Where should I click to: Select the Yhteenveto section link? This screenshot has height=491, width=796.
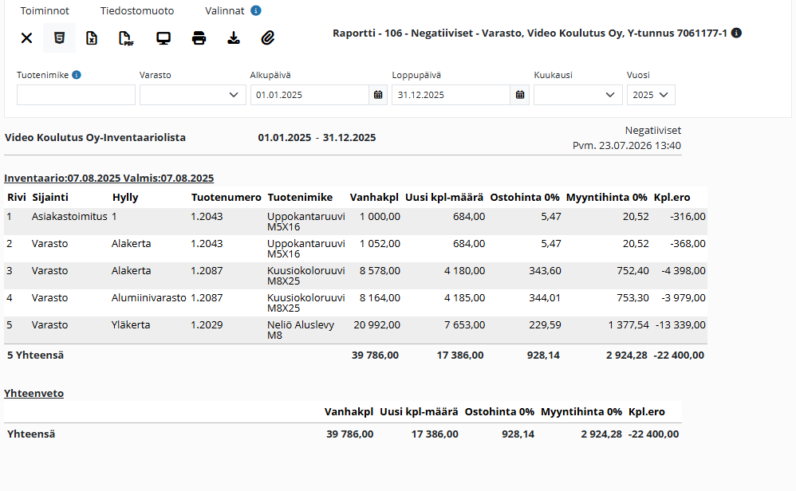[34, 393]
